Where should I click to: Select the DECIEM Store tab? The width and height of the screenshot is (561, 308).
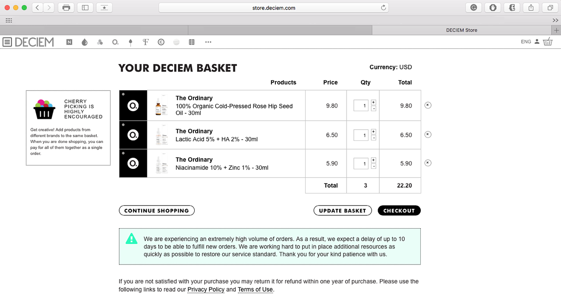(461, 30)
